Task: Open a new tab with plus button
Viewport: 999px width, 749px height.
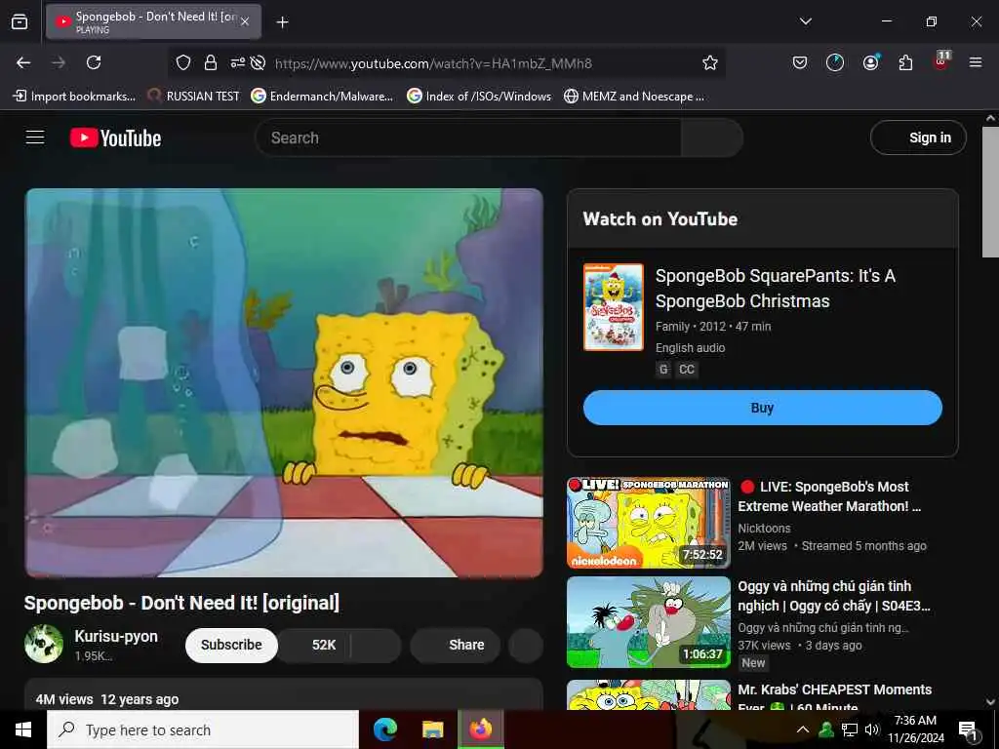Action: [x=282, y=22]
